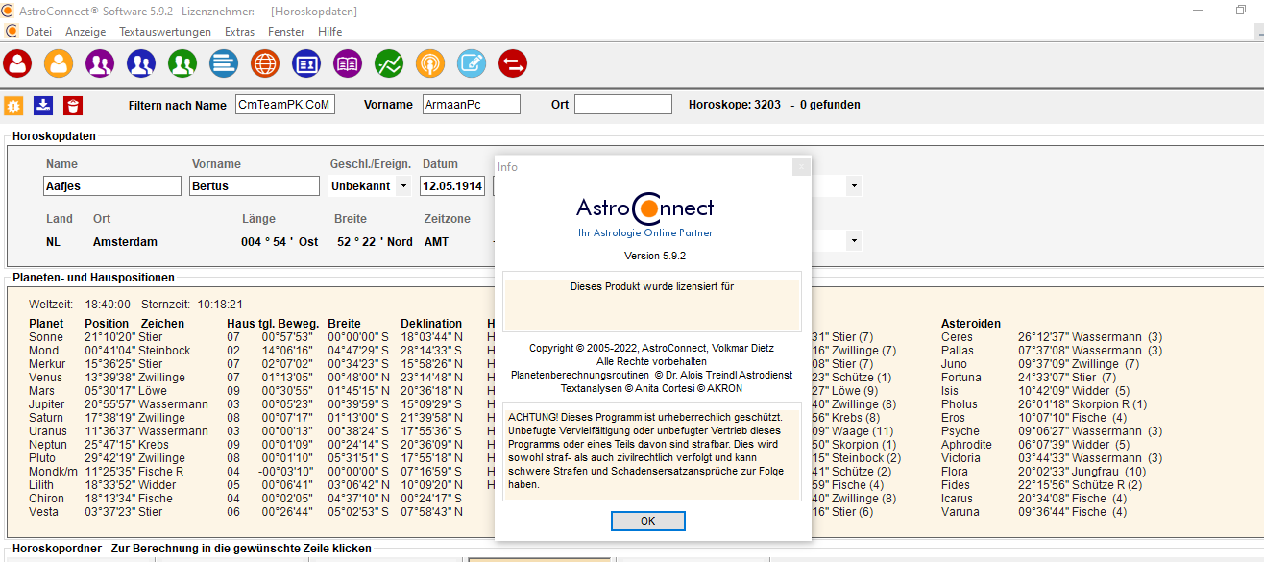Click the Aphrodite asteroid entry
Viewport: 1264px width, 562px height.
pos(966,445)
